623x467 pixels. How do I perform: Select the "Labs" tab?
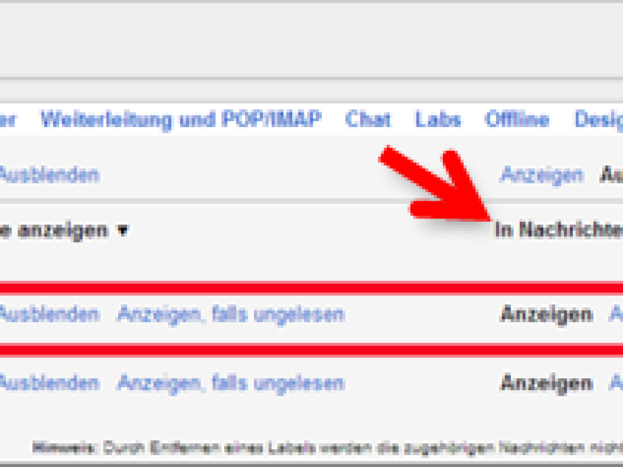click(x=438, y=119)
